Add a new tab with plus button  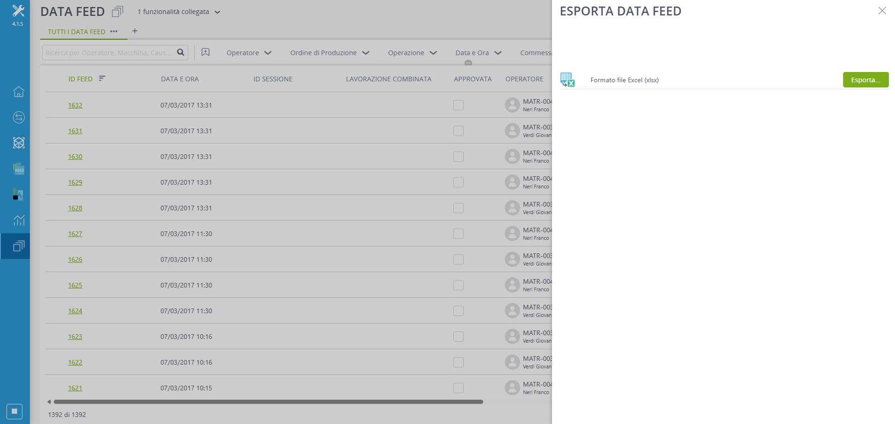pyautogui.click(x=135, y=31)
